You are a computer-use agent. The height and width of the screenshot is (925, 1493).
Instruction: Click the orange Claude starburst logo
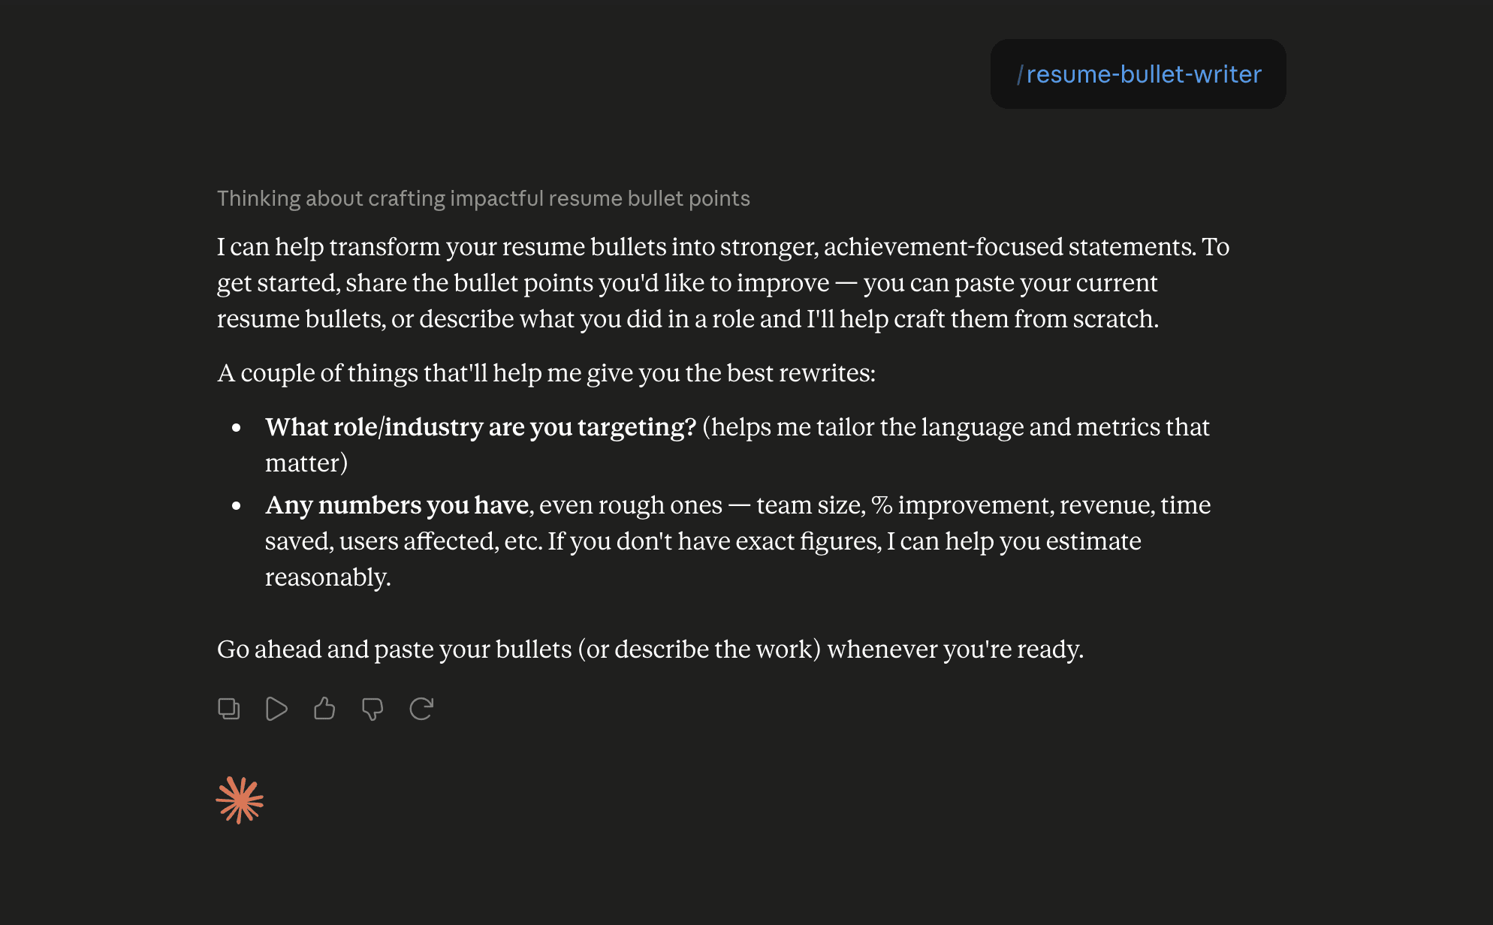tap(240, 800)
